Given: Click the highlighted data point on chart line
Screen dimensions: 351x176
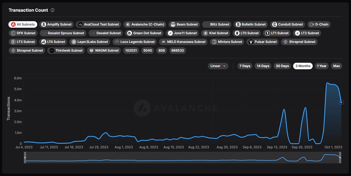Looking at the screenshot, I should [341, 102].
